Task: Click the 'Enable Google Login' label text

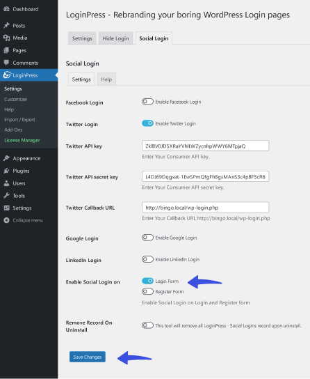Action: tap(176, 238)
